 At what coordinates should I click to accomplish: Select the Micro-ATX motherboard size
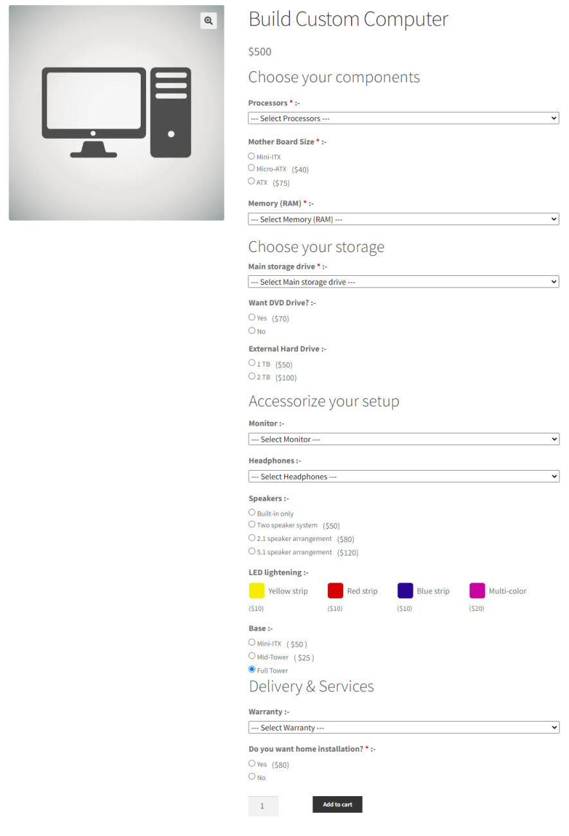[x=251, y=167]
